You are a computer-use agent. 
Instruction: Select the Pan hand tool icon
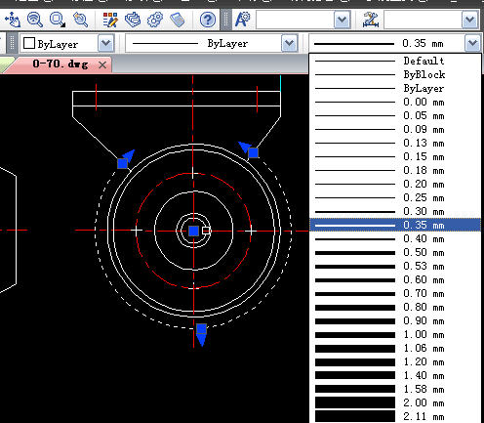pyautogui.click(x=13, y=20)
